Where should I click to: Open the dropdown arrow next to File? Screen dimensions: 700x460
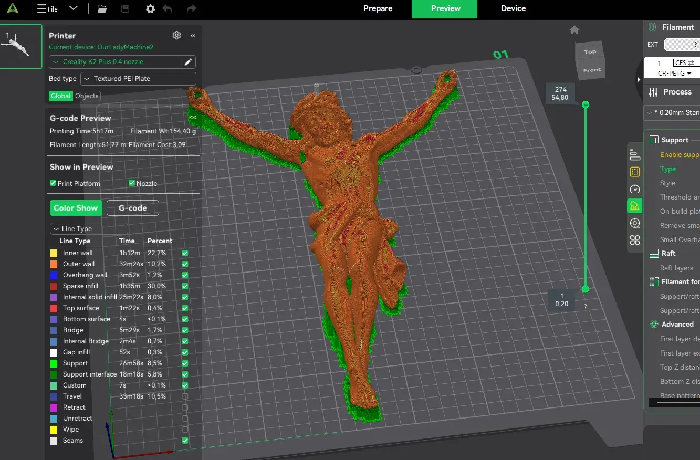74,8
